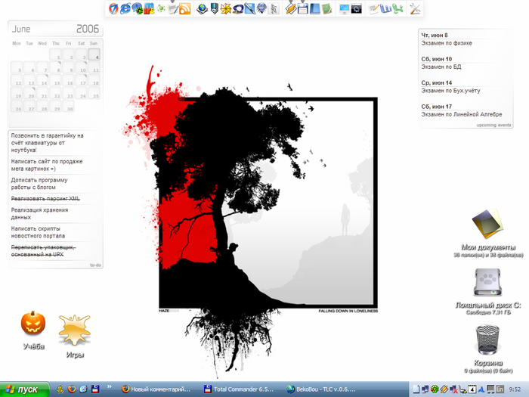Image resolution: width=529 pixels, height=397 pixels.
Task: Click the blue book dock icon
Action: point(314,8)
